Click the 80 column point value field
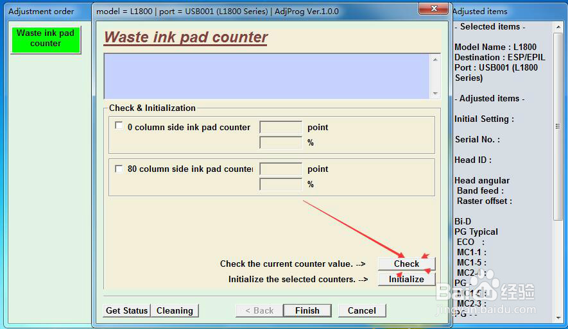Image resolution: width=568 pixels, height=329 pixels. click(280, 169)
